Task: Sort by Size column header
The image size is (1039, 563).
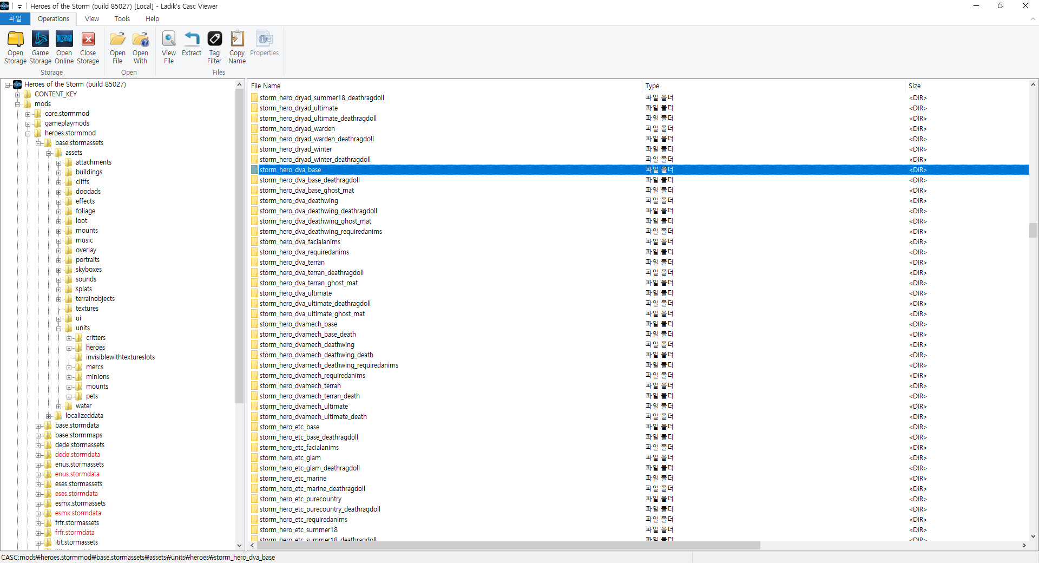Action: [967, 86]
